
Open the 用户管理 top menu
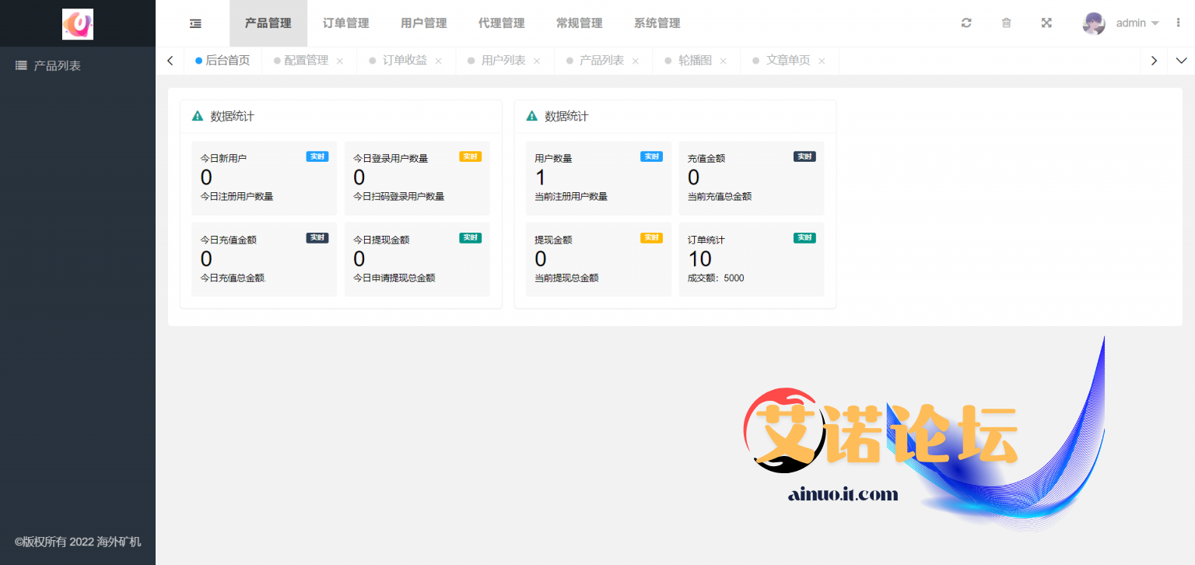[x=424, y=23]
